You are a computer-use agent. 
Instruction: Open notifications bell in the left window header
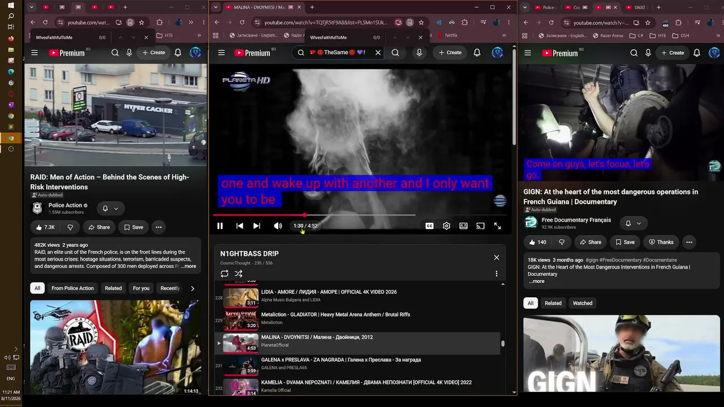tap(178, 53)
